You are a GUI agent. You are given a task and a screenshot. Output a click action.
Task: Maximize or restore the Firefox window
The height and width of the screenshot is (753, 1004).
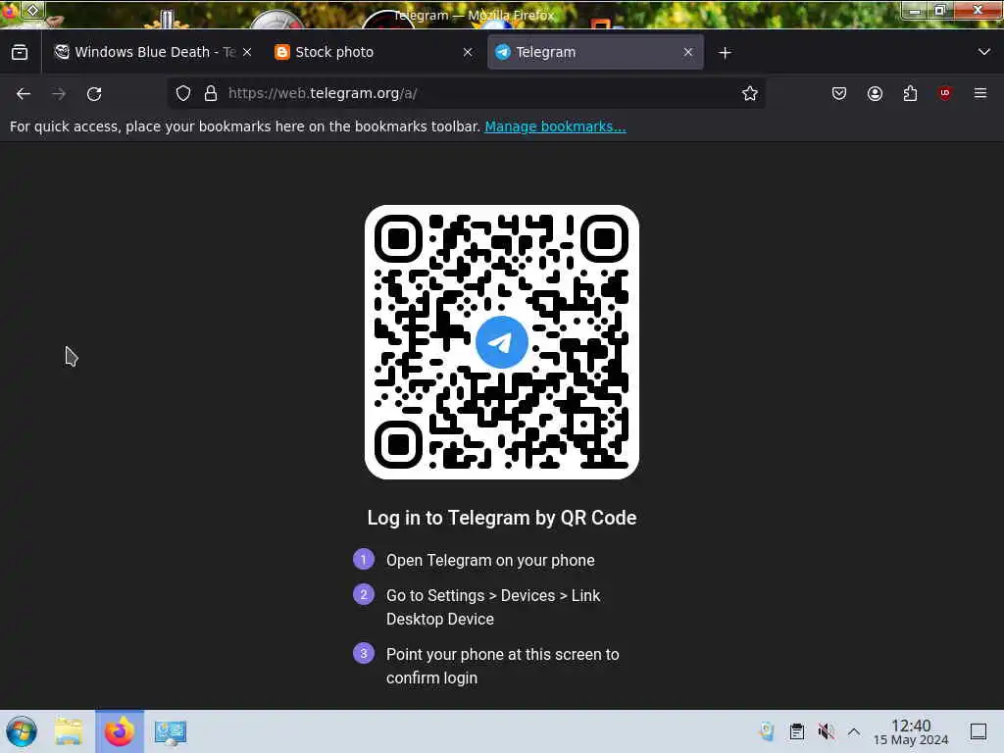pyautogui.click(x=940, y=11)
